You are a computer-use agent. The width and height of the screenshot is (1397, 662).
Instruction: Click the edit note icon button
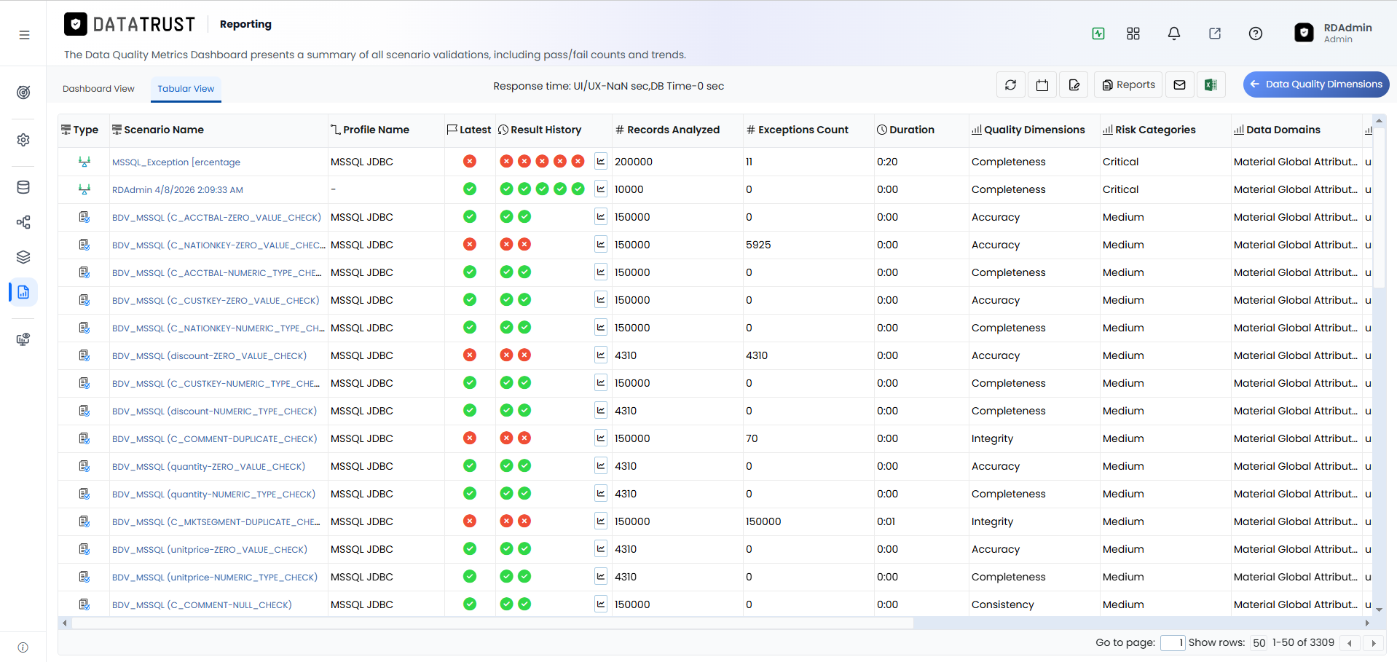coord(1074,84)
